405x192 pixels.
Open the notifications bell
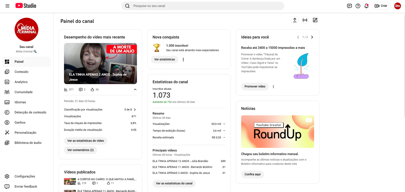366,6
